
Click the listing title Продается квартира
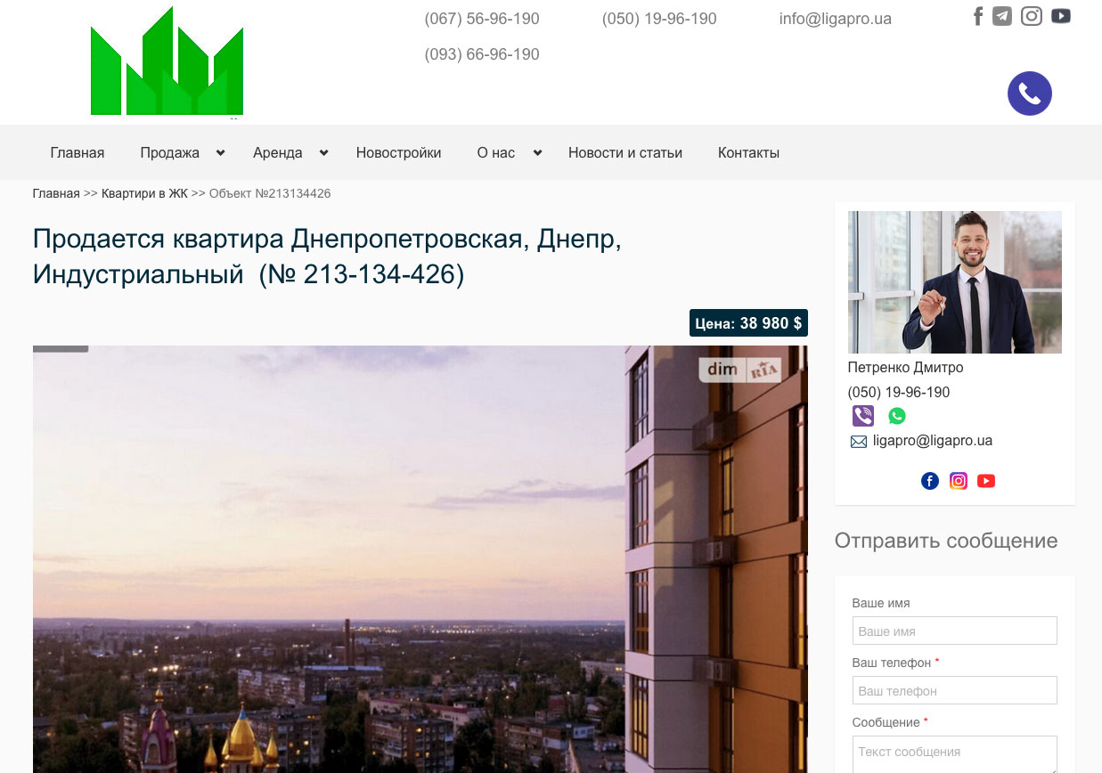coord(327,256)
